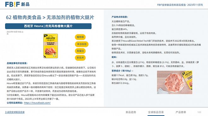Click the 新技术 tag badge

pyautogui.click(x=80, y=58)
